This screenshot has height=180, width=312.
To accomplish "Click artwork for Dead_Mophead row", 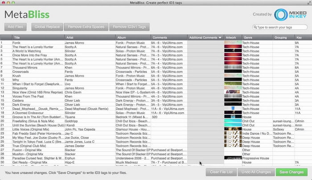I will coord(233,108).
